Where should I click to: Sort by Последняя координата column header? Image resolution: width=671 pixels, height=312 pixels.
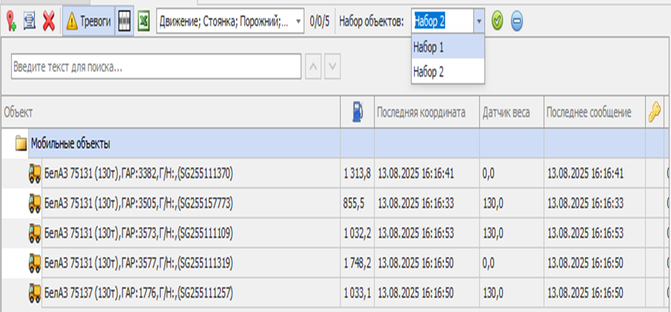(421, 113)
